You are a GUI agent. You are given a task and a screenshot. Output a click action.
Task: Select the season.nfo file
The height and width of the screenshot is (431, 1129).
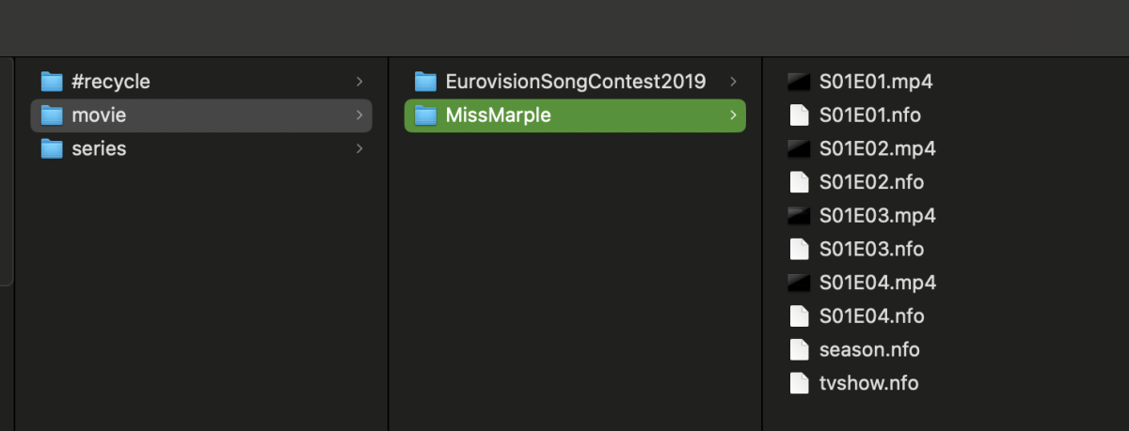868,349
